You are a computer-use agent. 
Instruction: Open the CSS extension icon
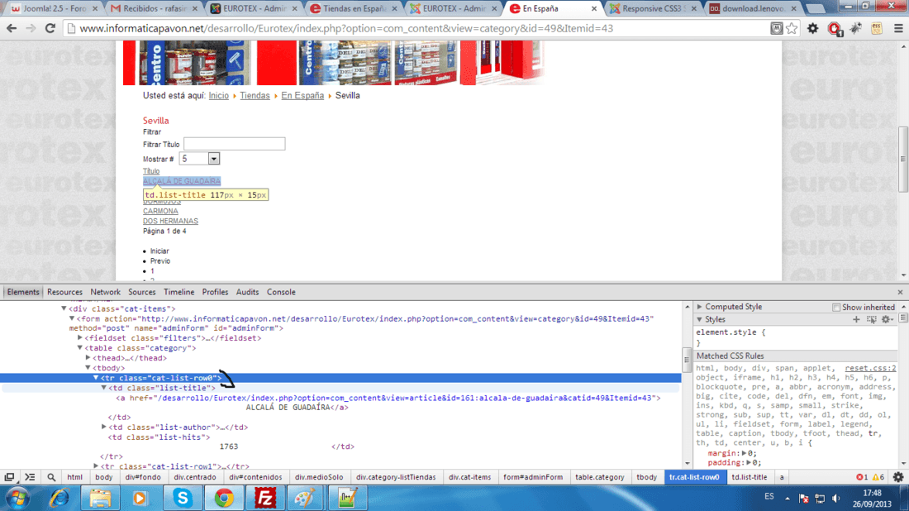pyautogui.click(x=877, y=28)
